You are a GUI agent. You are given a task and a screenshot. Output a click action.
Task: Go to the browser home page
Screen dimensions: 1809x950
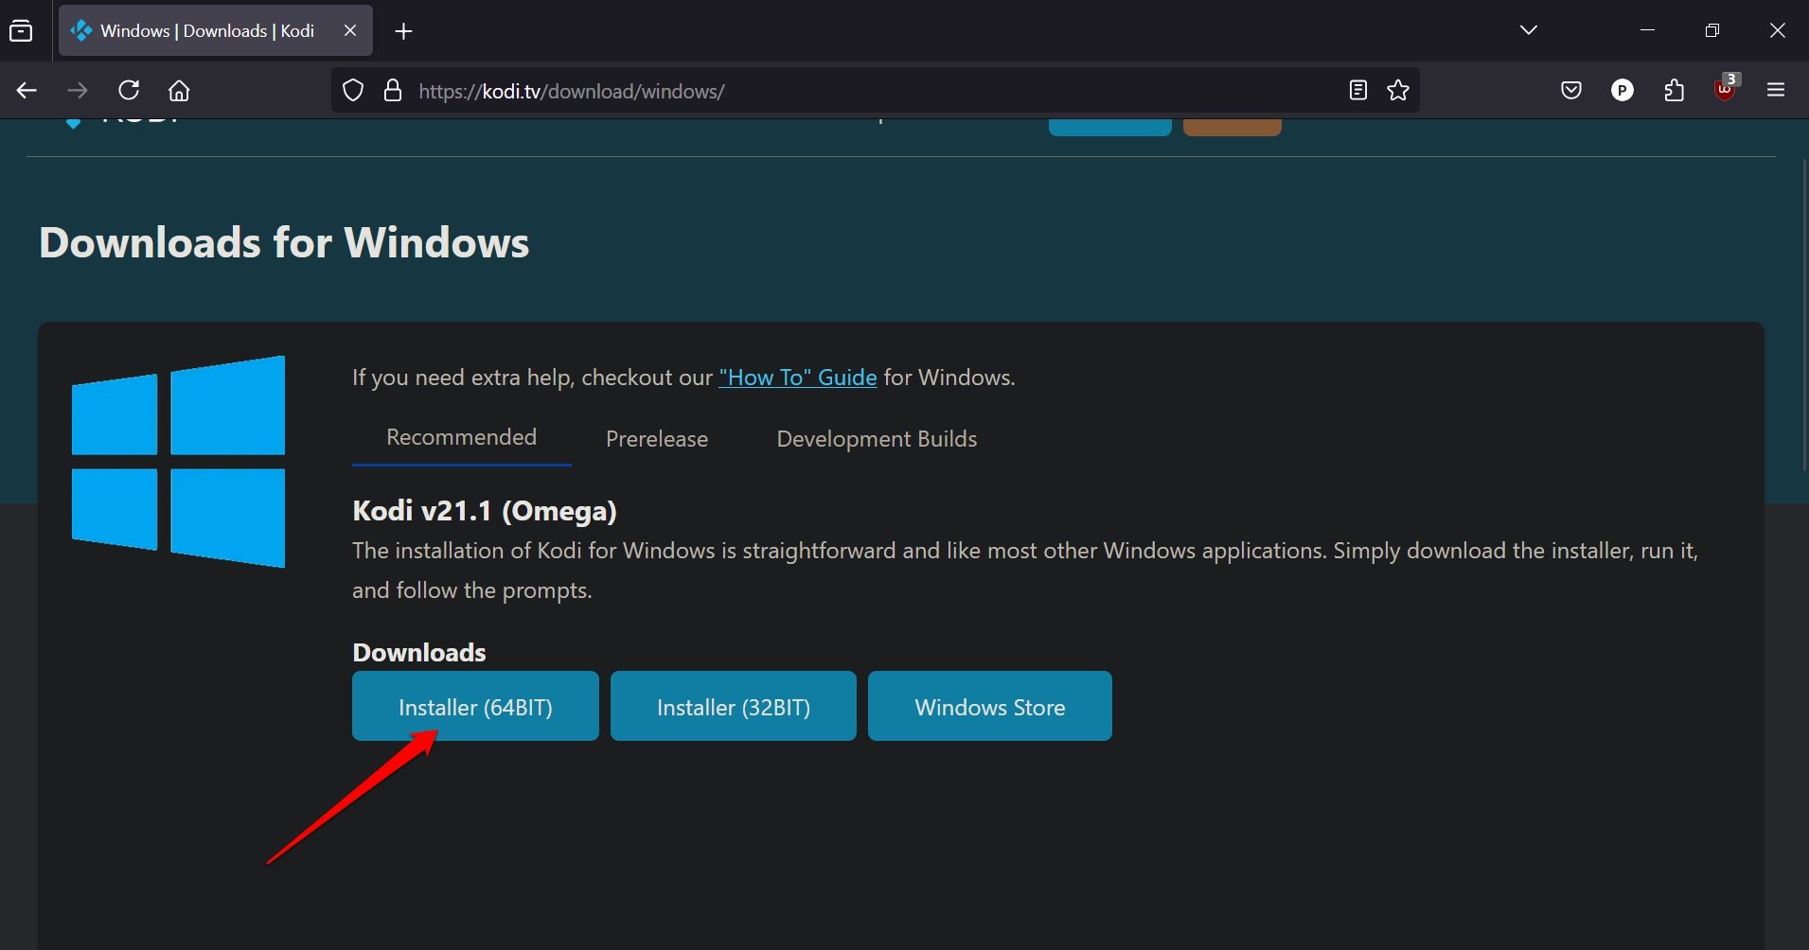[x=179, y=91]
